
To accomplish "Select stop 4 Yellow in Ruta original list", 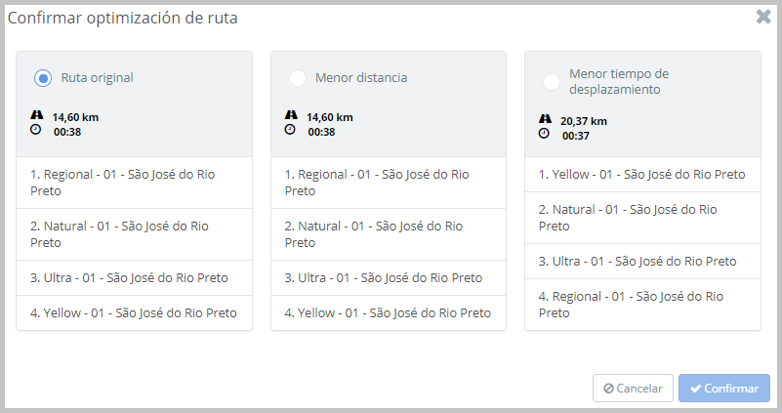I will 134,313.
